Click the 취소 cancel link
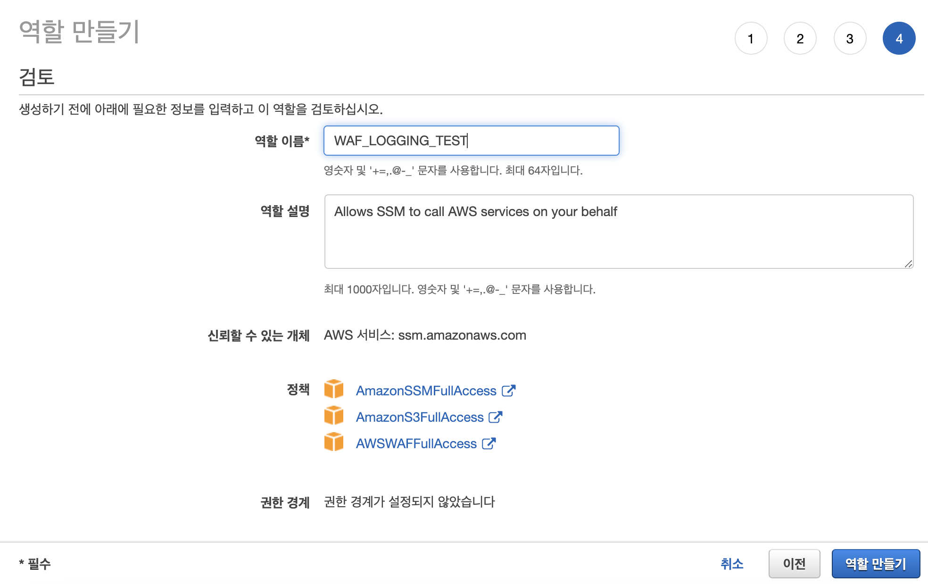928x584 pixels. tap(731, 563)
